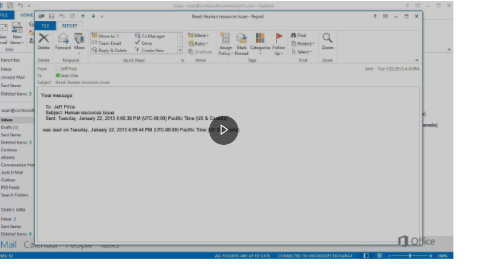Open help in the report window
The image size is (482, 266).
click(x=374, y=16)
